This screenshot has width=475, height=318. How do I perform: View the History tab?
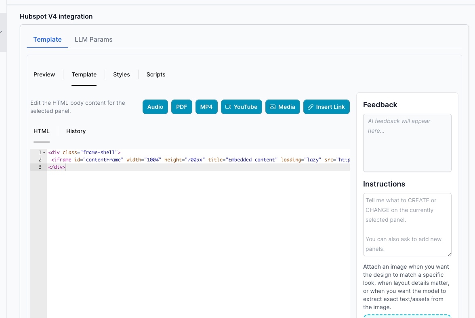point(76,131)
